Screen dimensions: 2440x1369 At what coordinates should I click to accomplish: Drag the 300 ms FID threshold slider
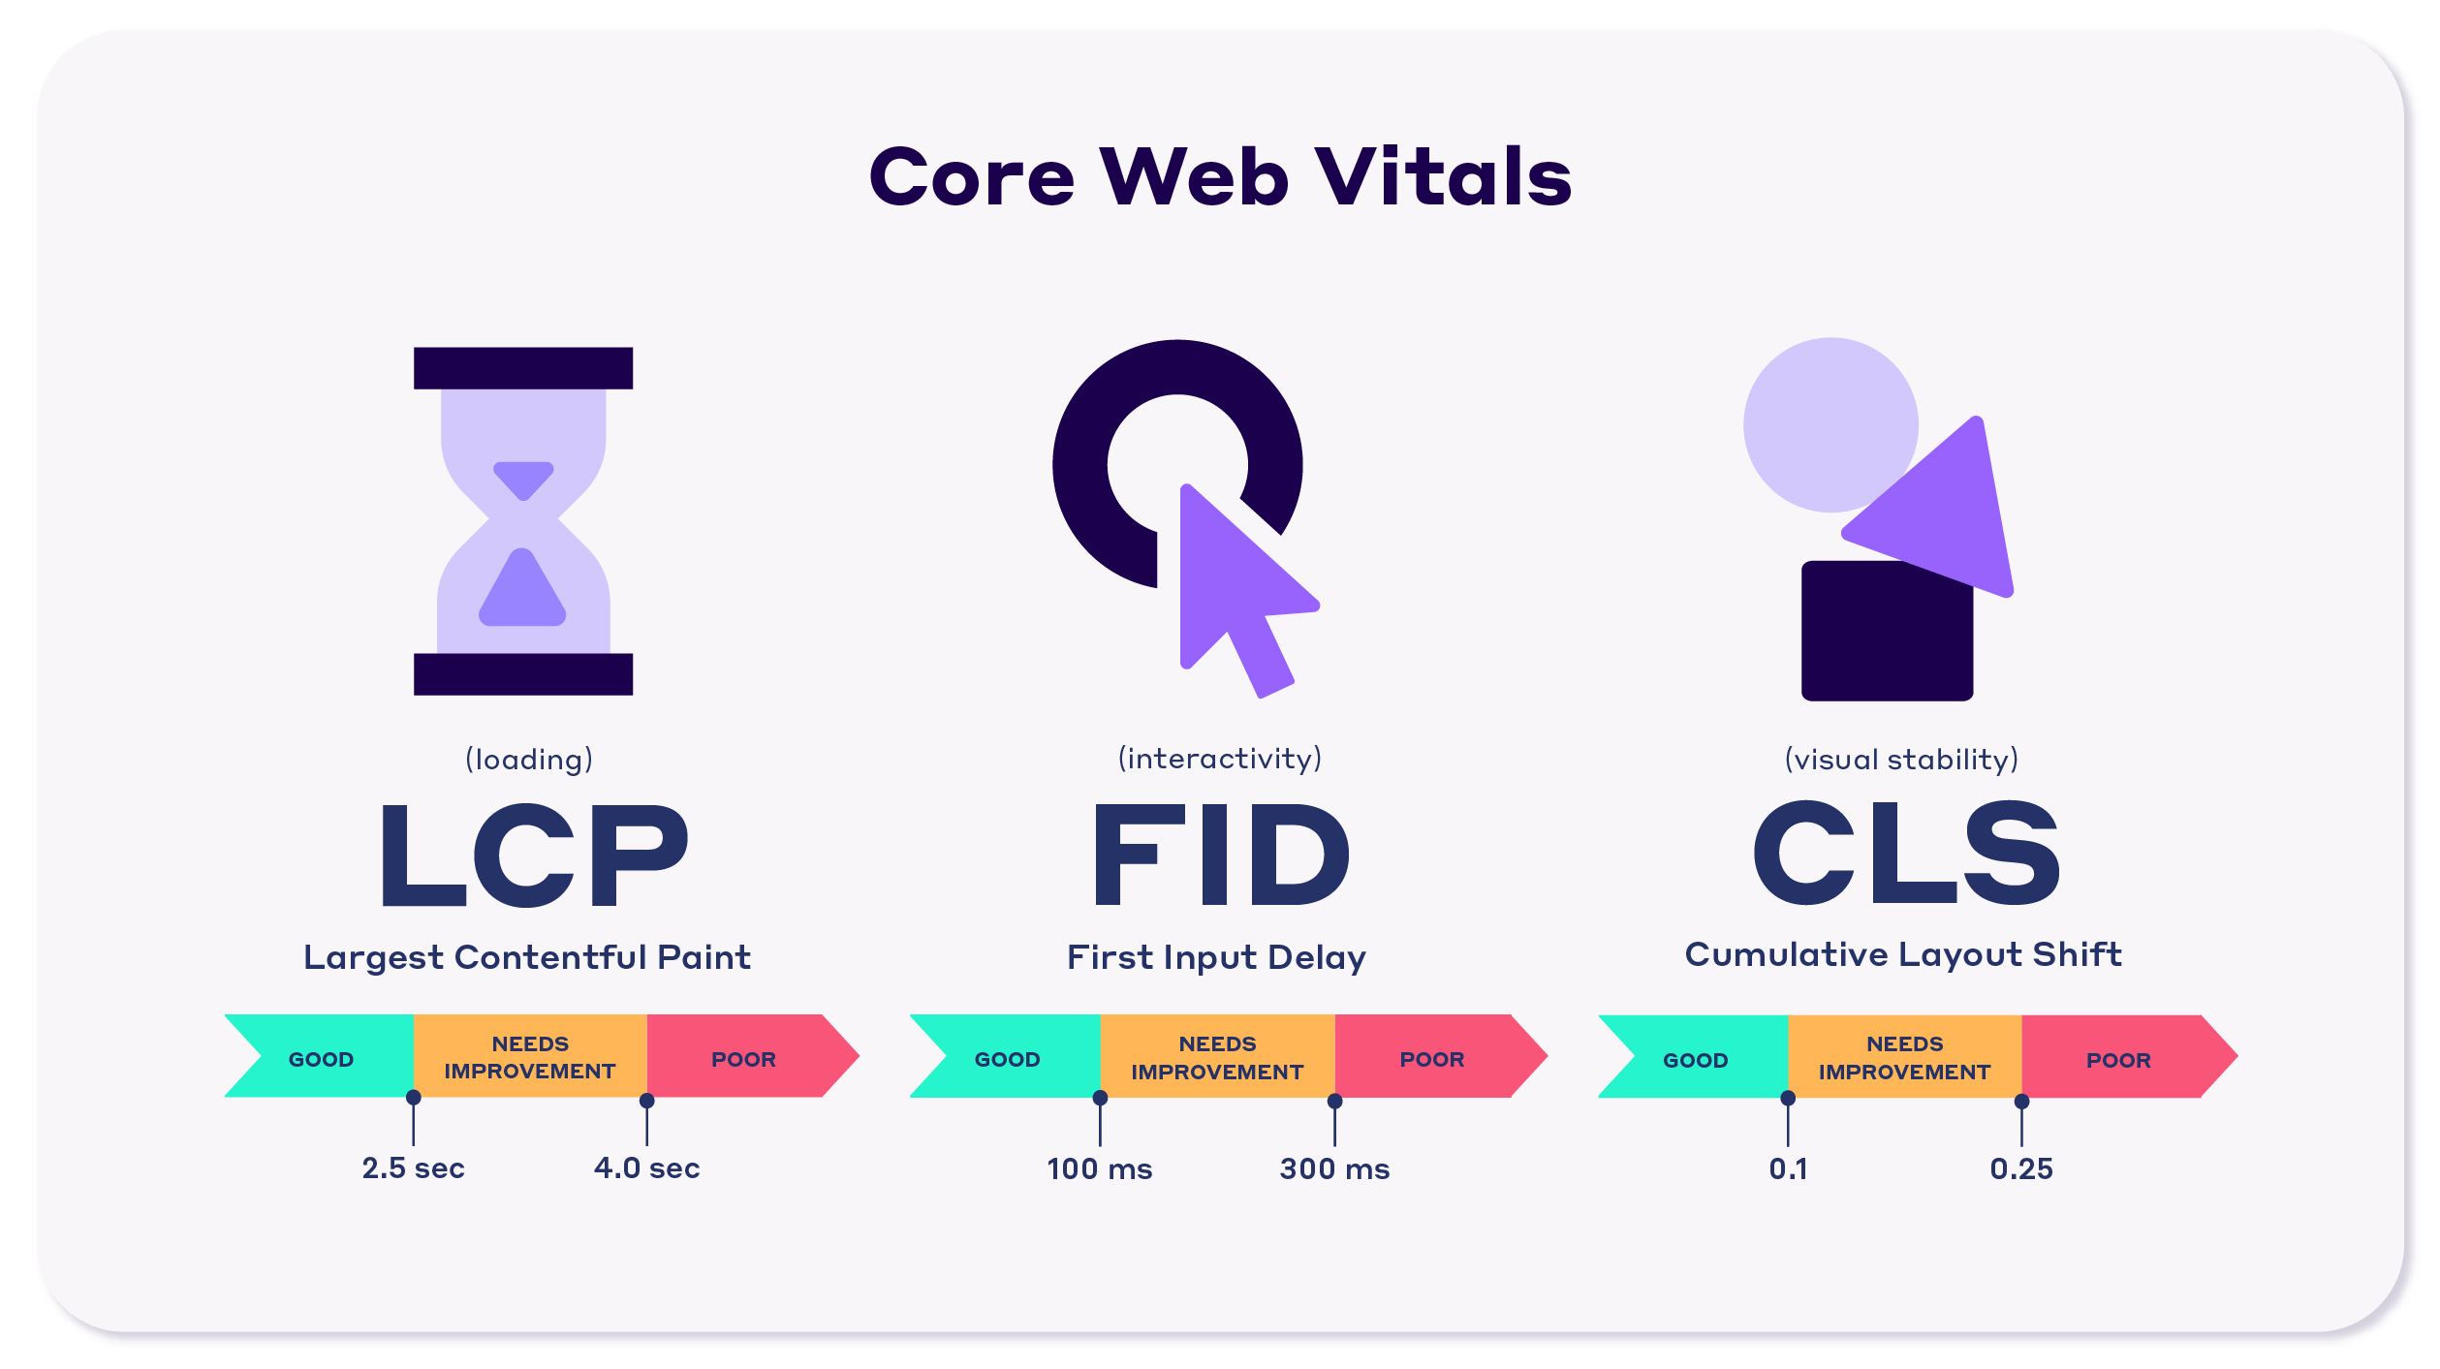tap(1342, 1098)
